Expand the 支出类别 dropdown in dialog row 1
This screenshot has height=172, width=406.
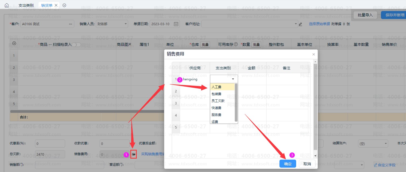point(233,79)
